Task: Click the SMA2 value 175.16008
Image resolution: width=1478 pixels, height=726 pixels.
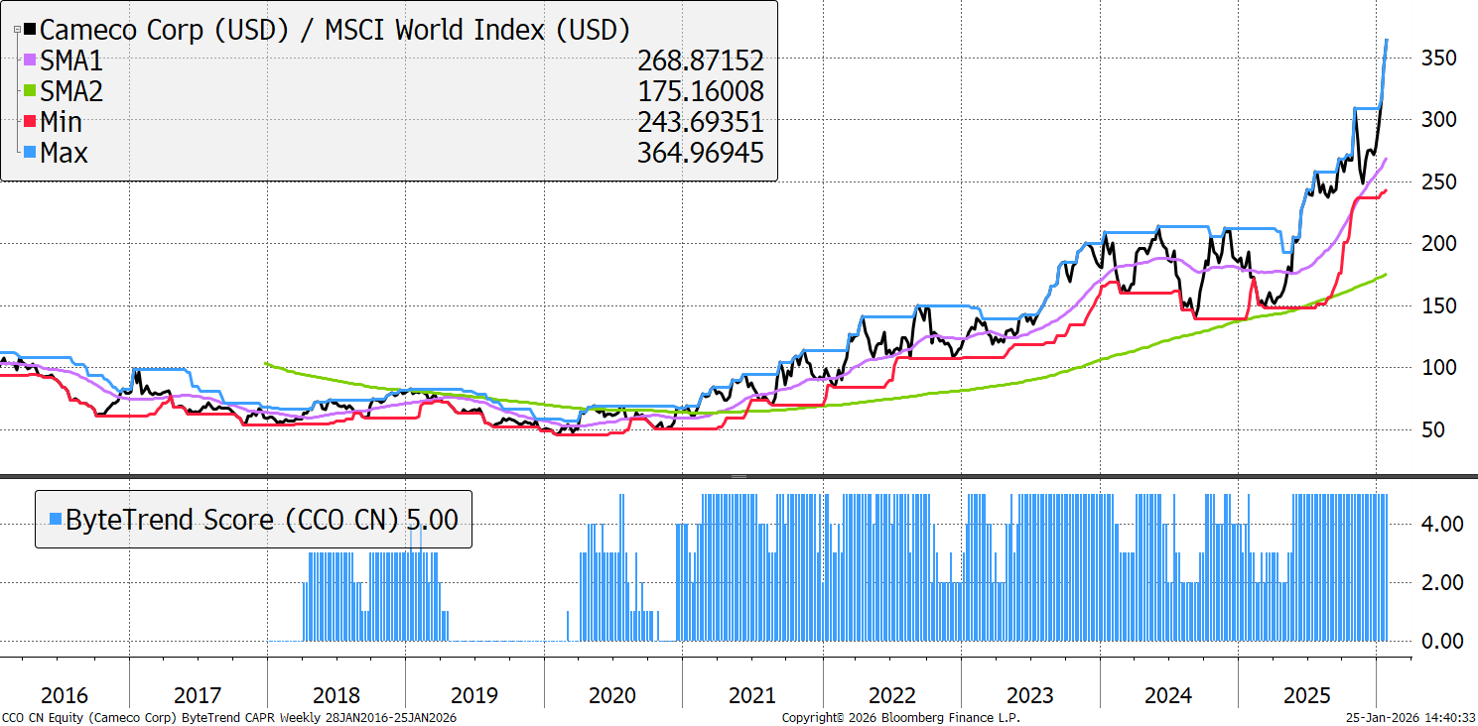Action: pyautogui.click(x=700, y=92)
